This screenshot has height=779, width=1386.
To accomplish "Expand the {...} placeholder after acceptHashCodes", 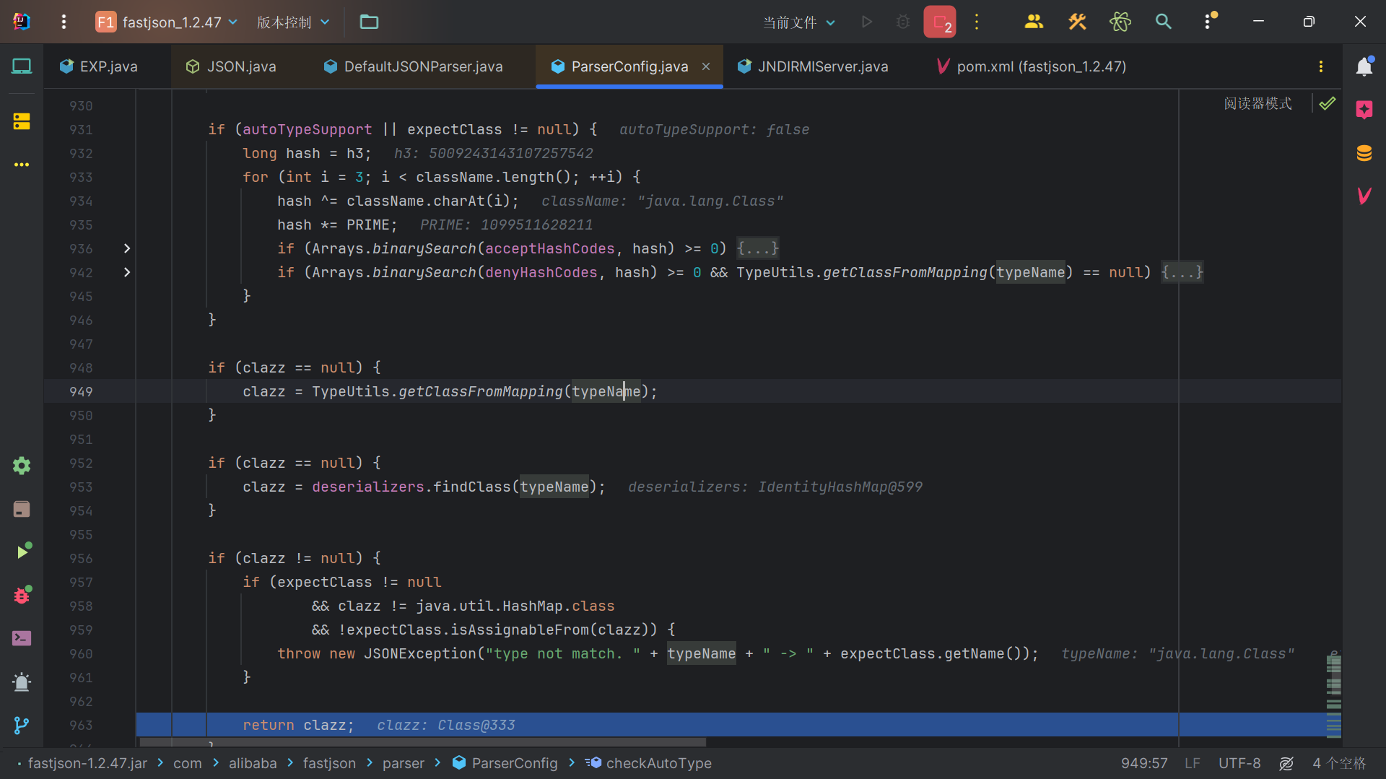I will click(757, 248).
